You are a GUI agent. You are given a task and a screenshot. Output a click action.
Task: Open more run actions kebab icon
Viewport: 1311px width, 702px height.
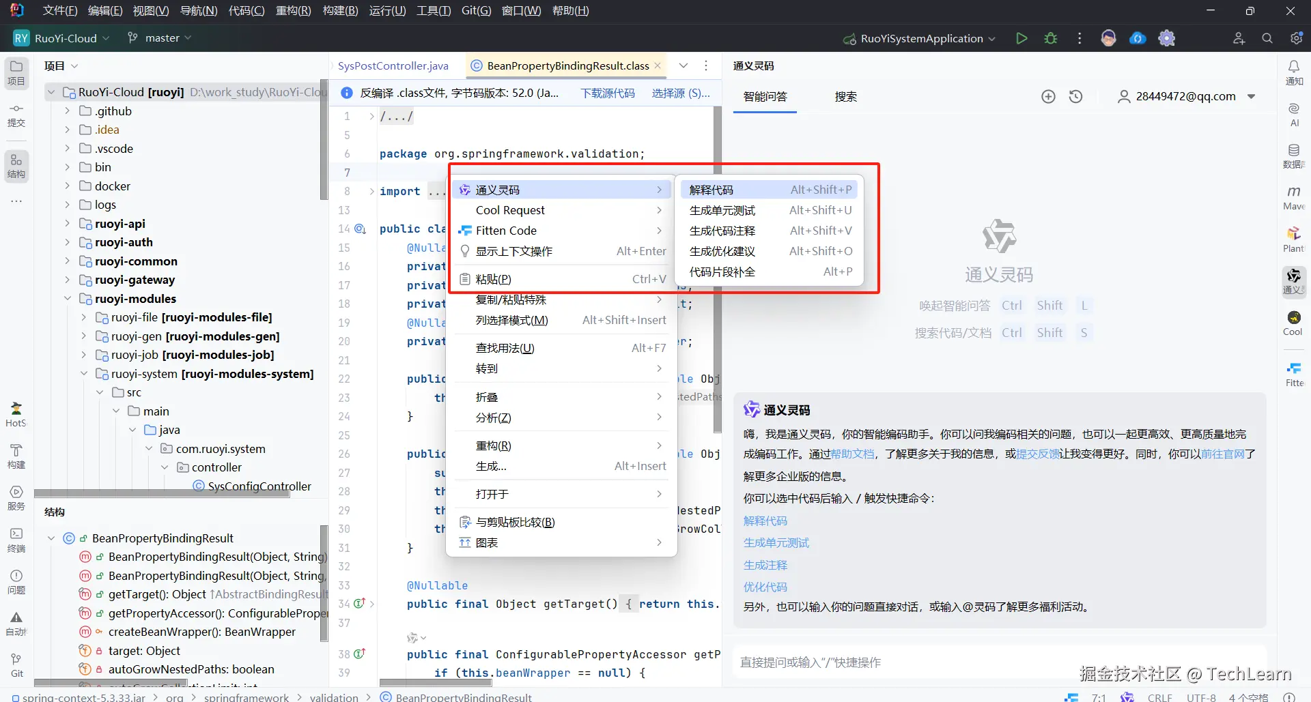point(1080,38)
